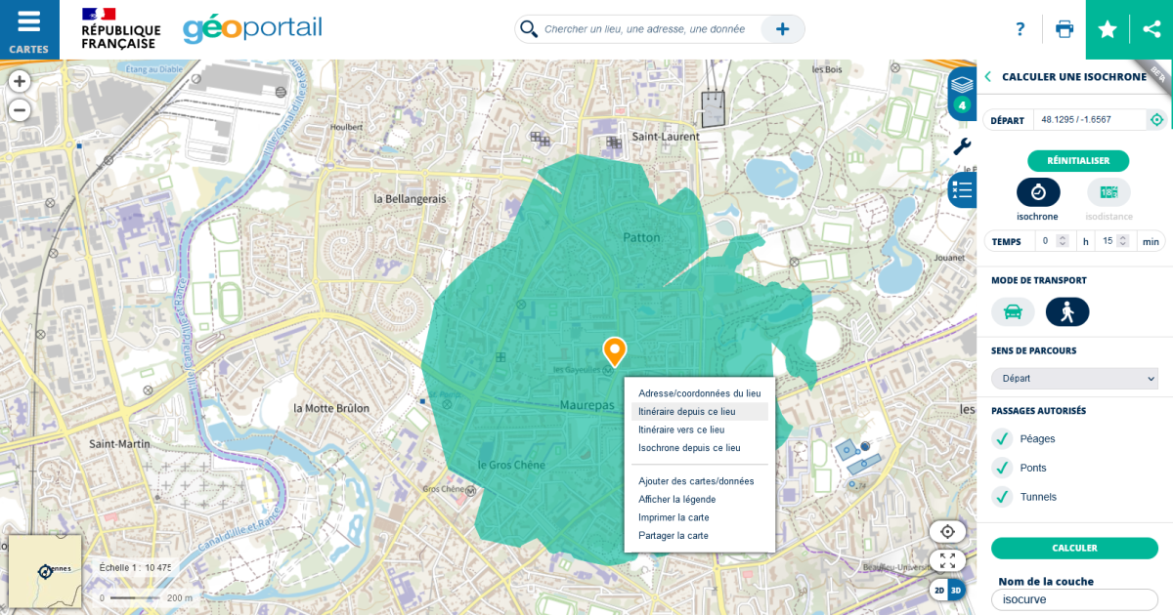Screen dimensions: 1173x615
Task: Collapse the Calculer une isochrone panel chevron
Action: [x=987, y=76]
